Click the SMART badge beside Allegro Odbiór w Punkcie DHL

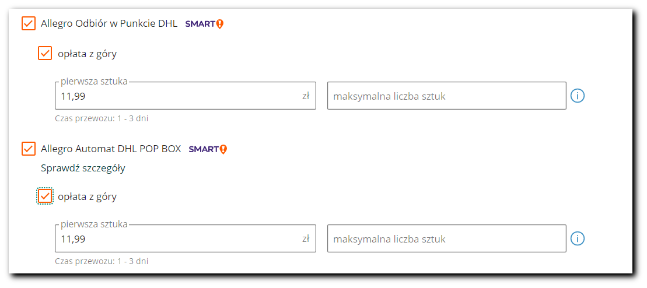204,24
